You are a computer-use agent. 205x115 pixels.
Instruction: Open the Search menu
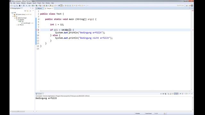pos(34,3)
